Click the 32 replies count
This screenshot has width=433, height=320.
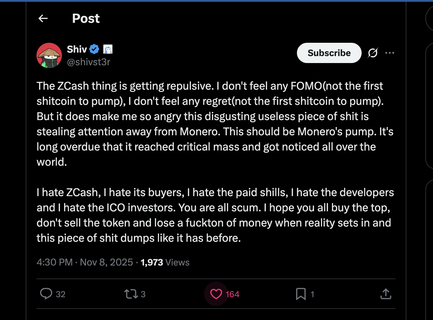[x=61, y=294]
